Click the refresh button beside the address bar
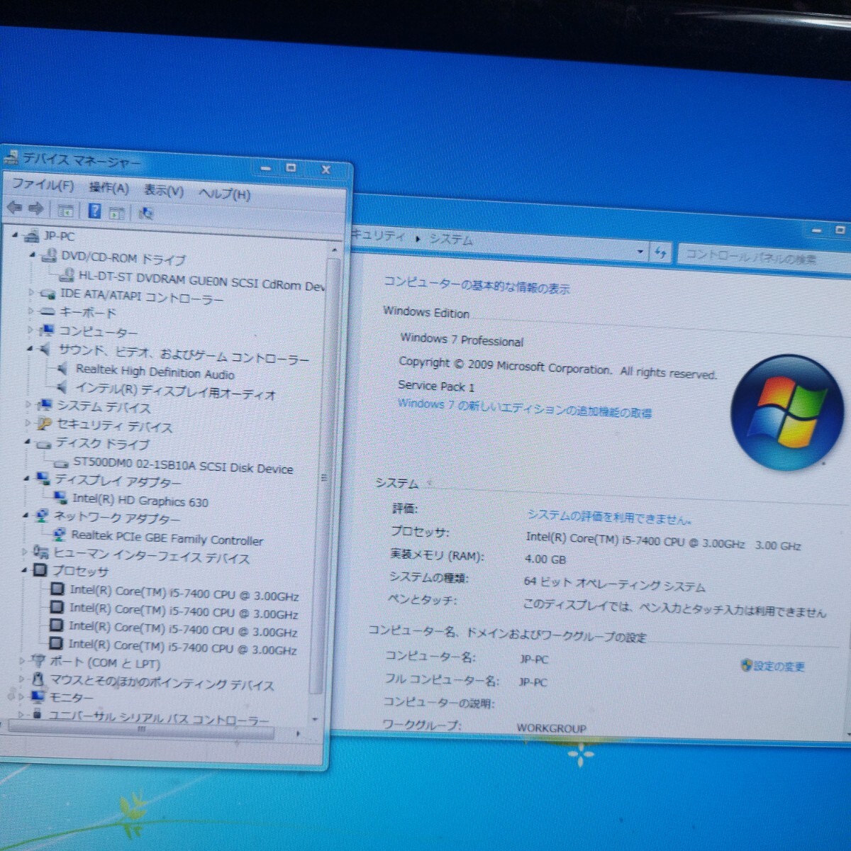 pyautogui.click(x=661, y=252)
